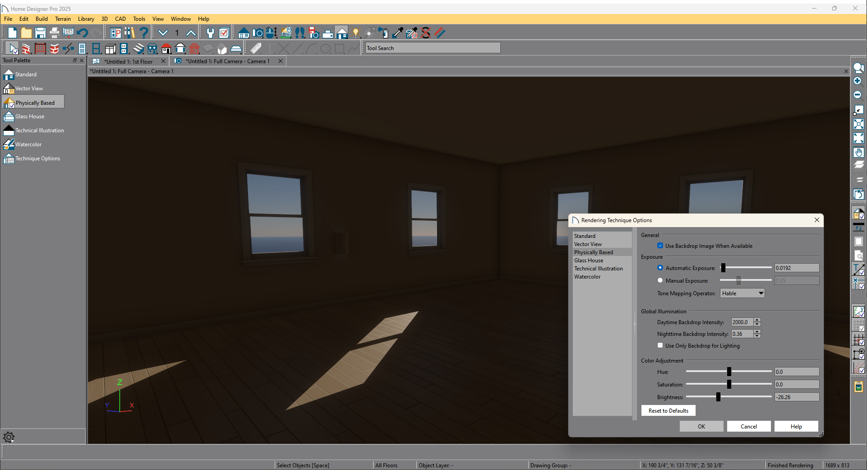Click the Reset to Defaults button

point(668,410)
